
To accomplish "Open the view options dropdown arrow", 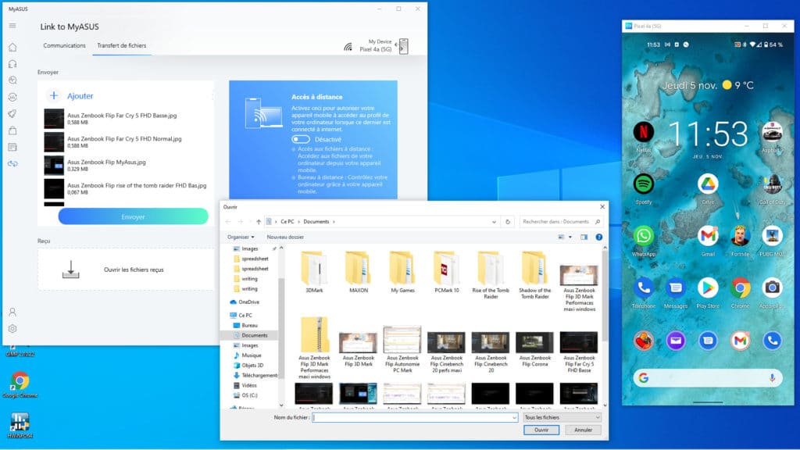I will point(570,237).
